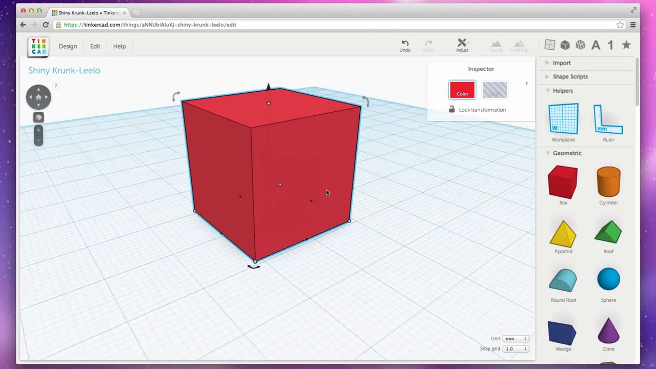Open the Unit mm dropdown
The image size is (656, 369).
click(516, 339)
